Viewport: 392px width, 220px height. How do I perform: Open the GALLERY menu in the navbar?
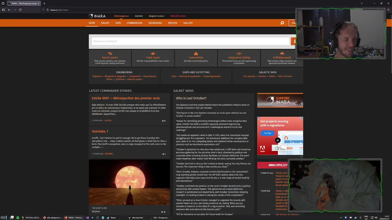click(x=188, y=23)
